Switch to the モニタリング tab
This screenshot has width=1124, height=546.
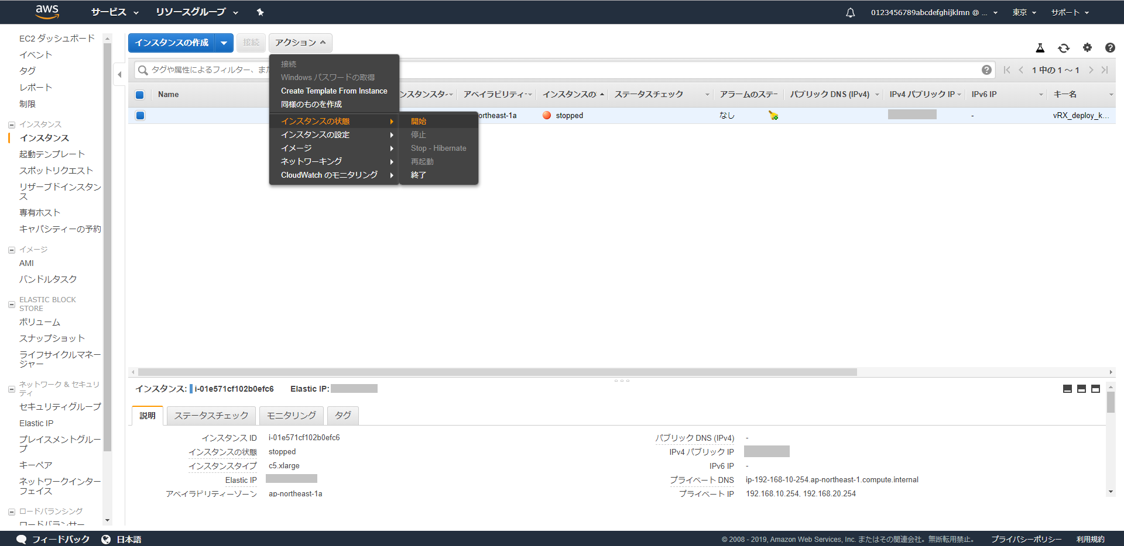click(291, 416)
